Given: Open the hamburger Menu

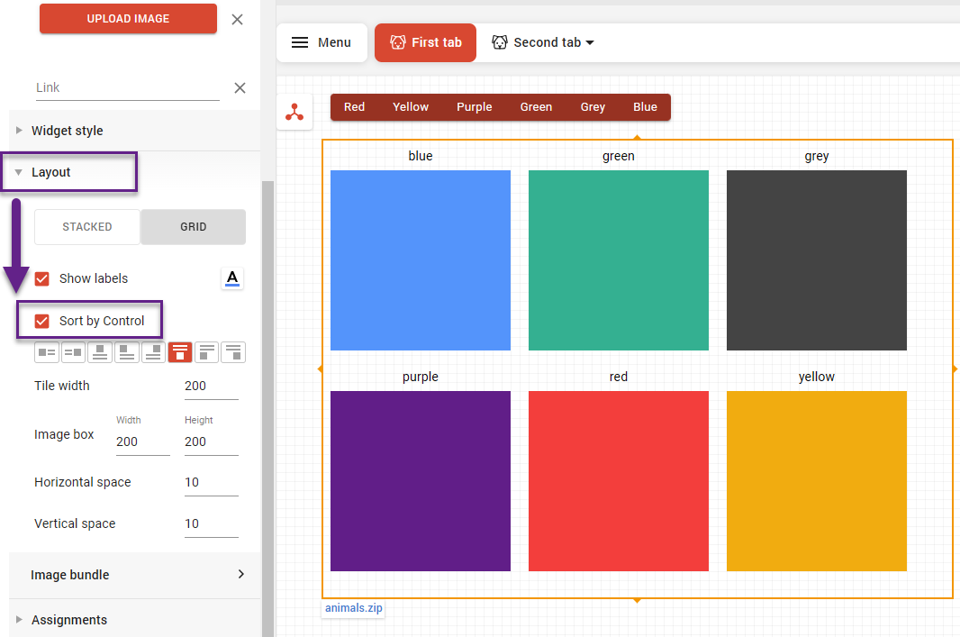Looking at the screenshot, I should (322, 42).
